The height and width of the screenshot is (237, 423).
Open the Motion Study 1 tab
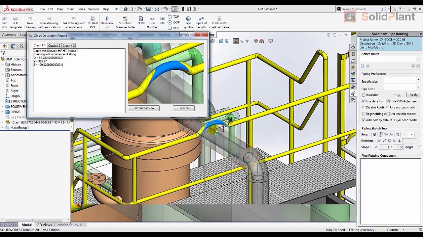69,225
